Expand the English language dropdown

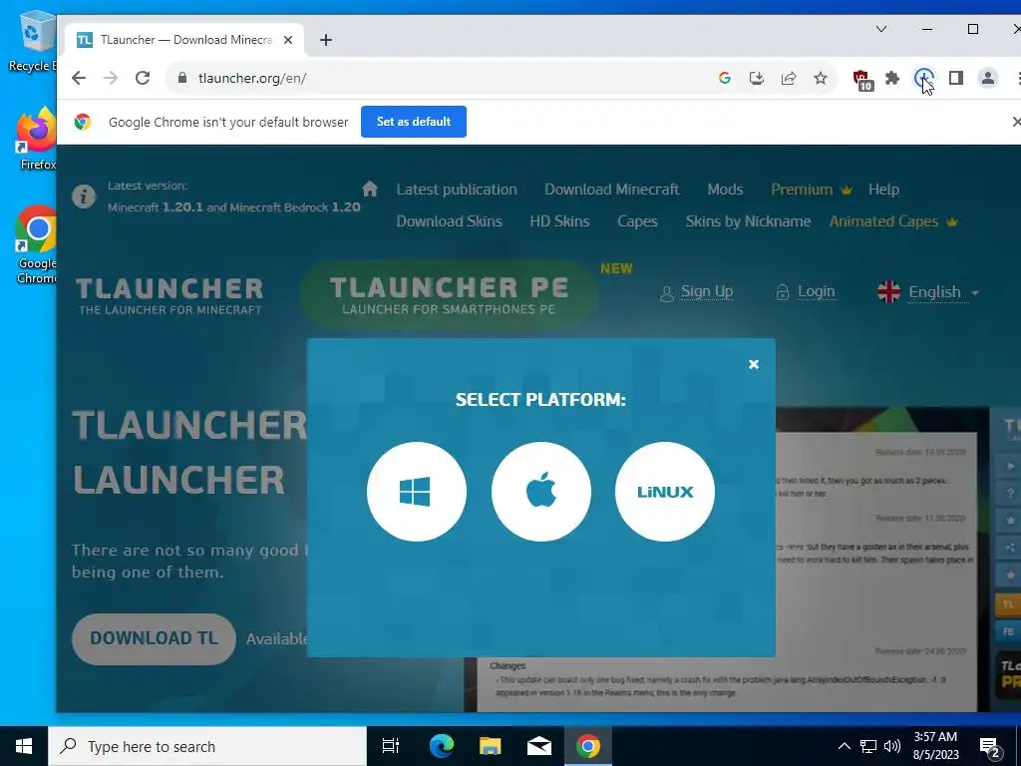[928, 292]
